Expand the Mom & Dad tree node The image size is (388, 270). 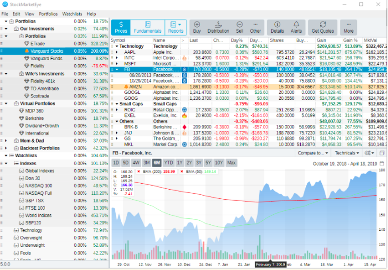coord(6,141)
